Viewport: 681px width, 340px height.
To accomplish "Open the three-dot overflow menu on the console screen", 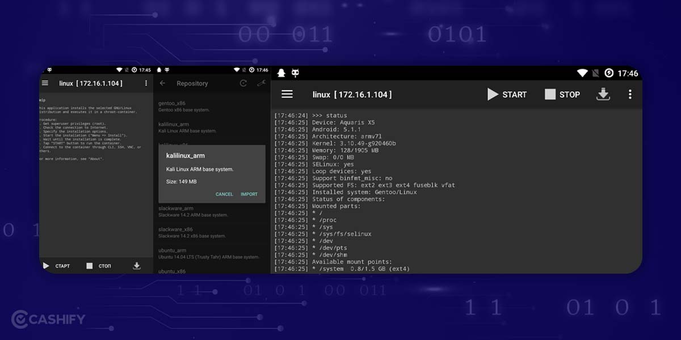I will (x=630, y=94).
